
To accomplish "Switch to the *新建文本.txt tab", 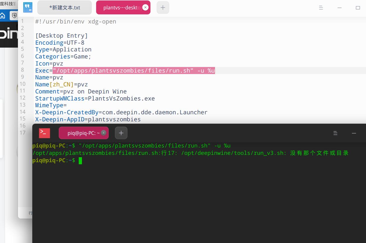I will (65, 7).
